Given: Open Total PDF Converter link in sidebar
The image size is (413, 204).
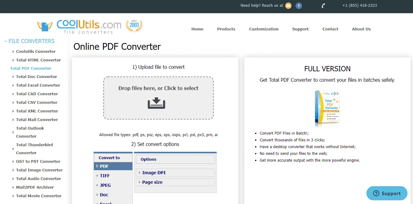Looking at the screenshot, I should tap(31, 69).
